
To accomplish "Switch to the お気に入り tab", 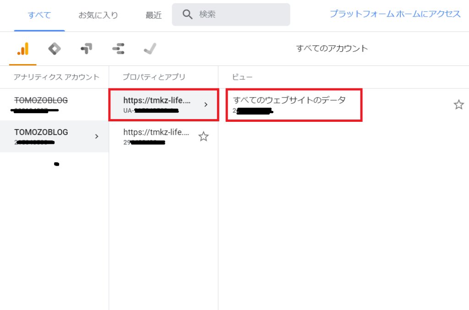I will pyautogui.click(x=98, y=15).
